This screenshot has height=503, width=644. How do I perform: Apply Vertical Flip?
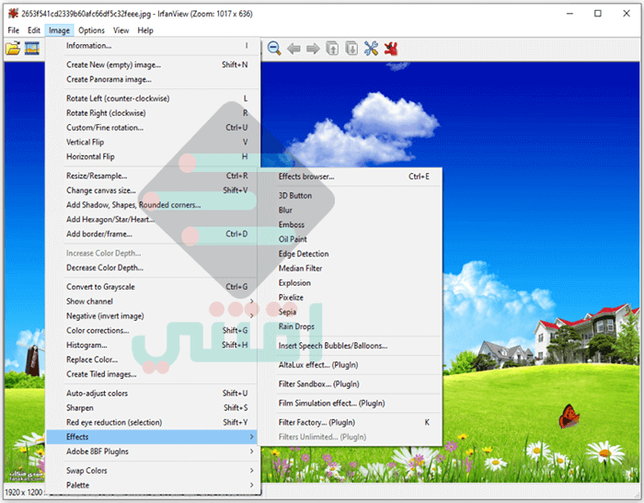coord(153,142)
